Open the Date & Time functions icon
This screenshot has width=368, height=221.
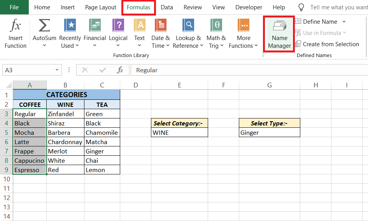point(161,25)
